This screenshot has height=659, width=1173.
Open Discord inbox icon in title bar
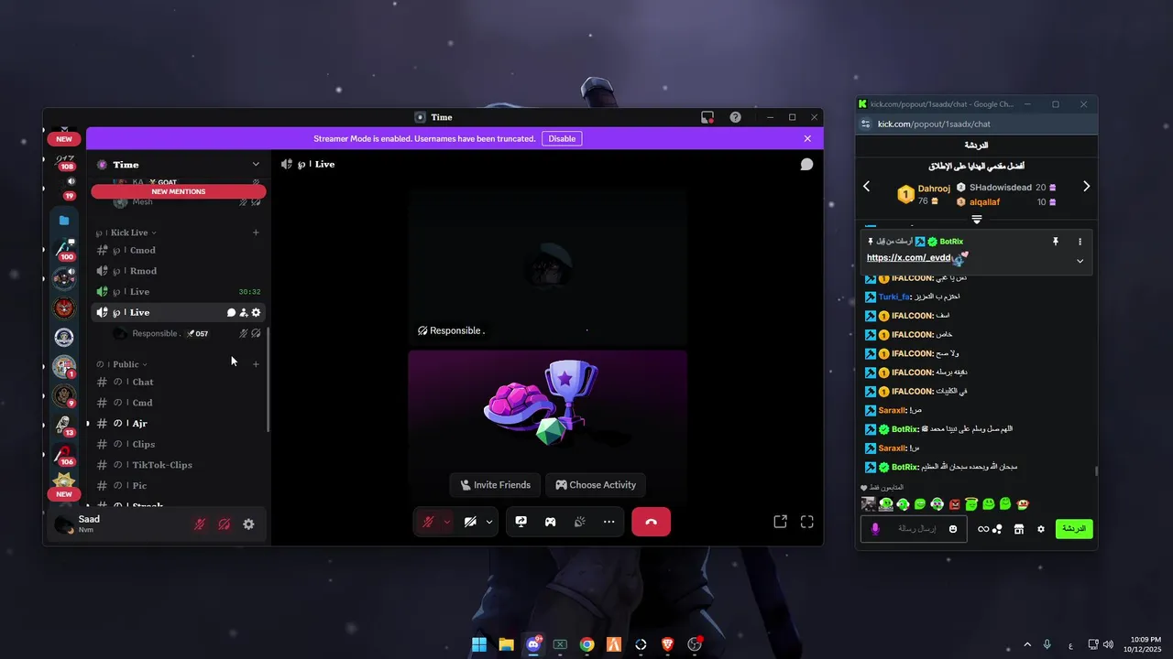707,117
